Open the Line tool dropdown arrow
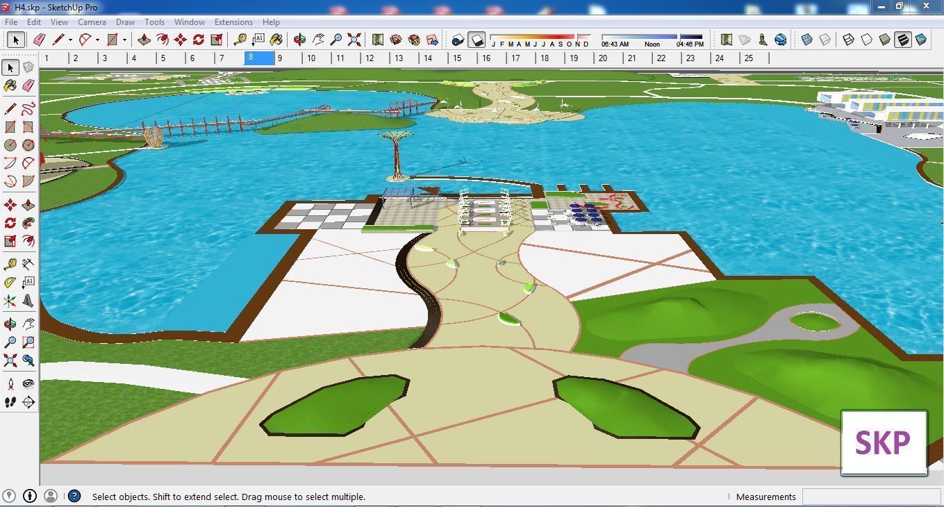 click(x=70, y=40)
